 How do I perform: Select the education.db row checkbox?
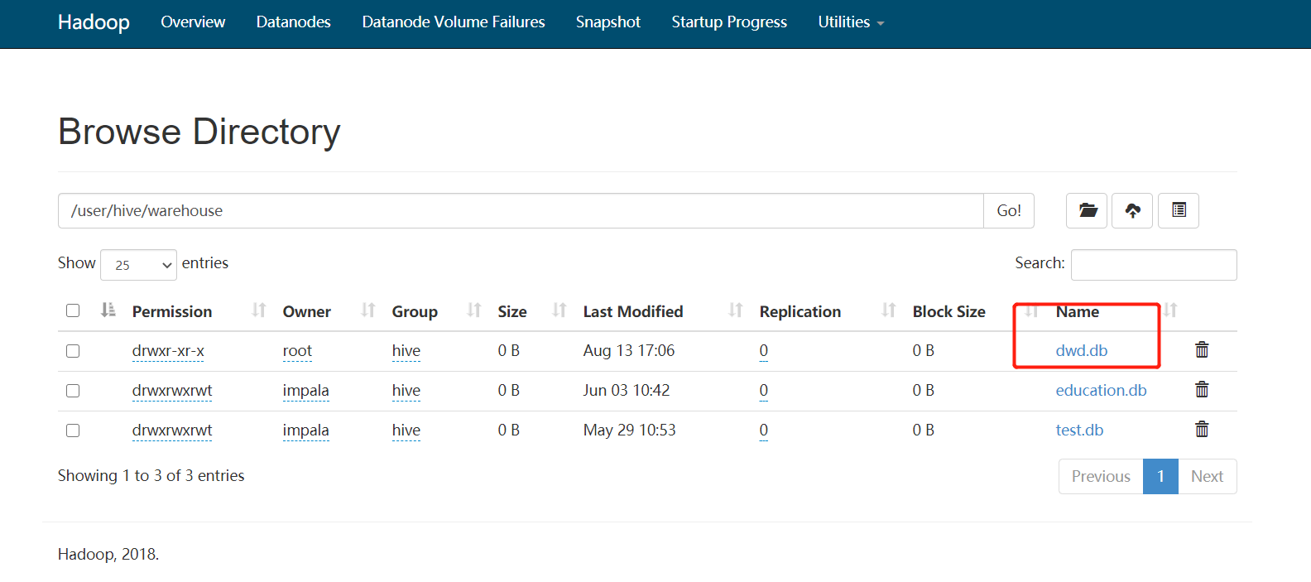click(x=73, y=391)
